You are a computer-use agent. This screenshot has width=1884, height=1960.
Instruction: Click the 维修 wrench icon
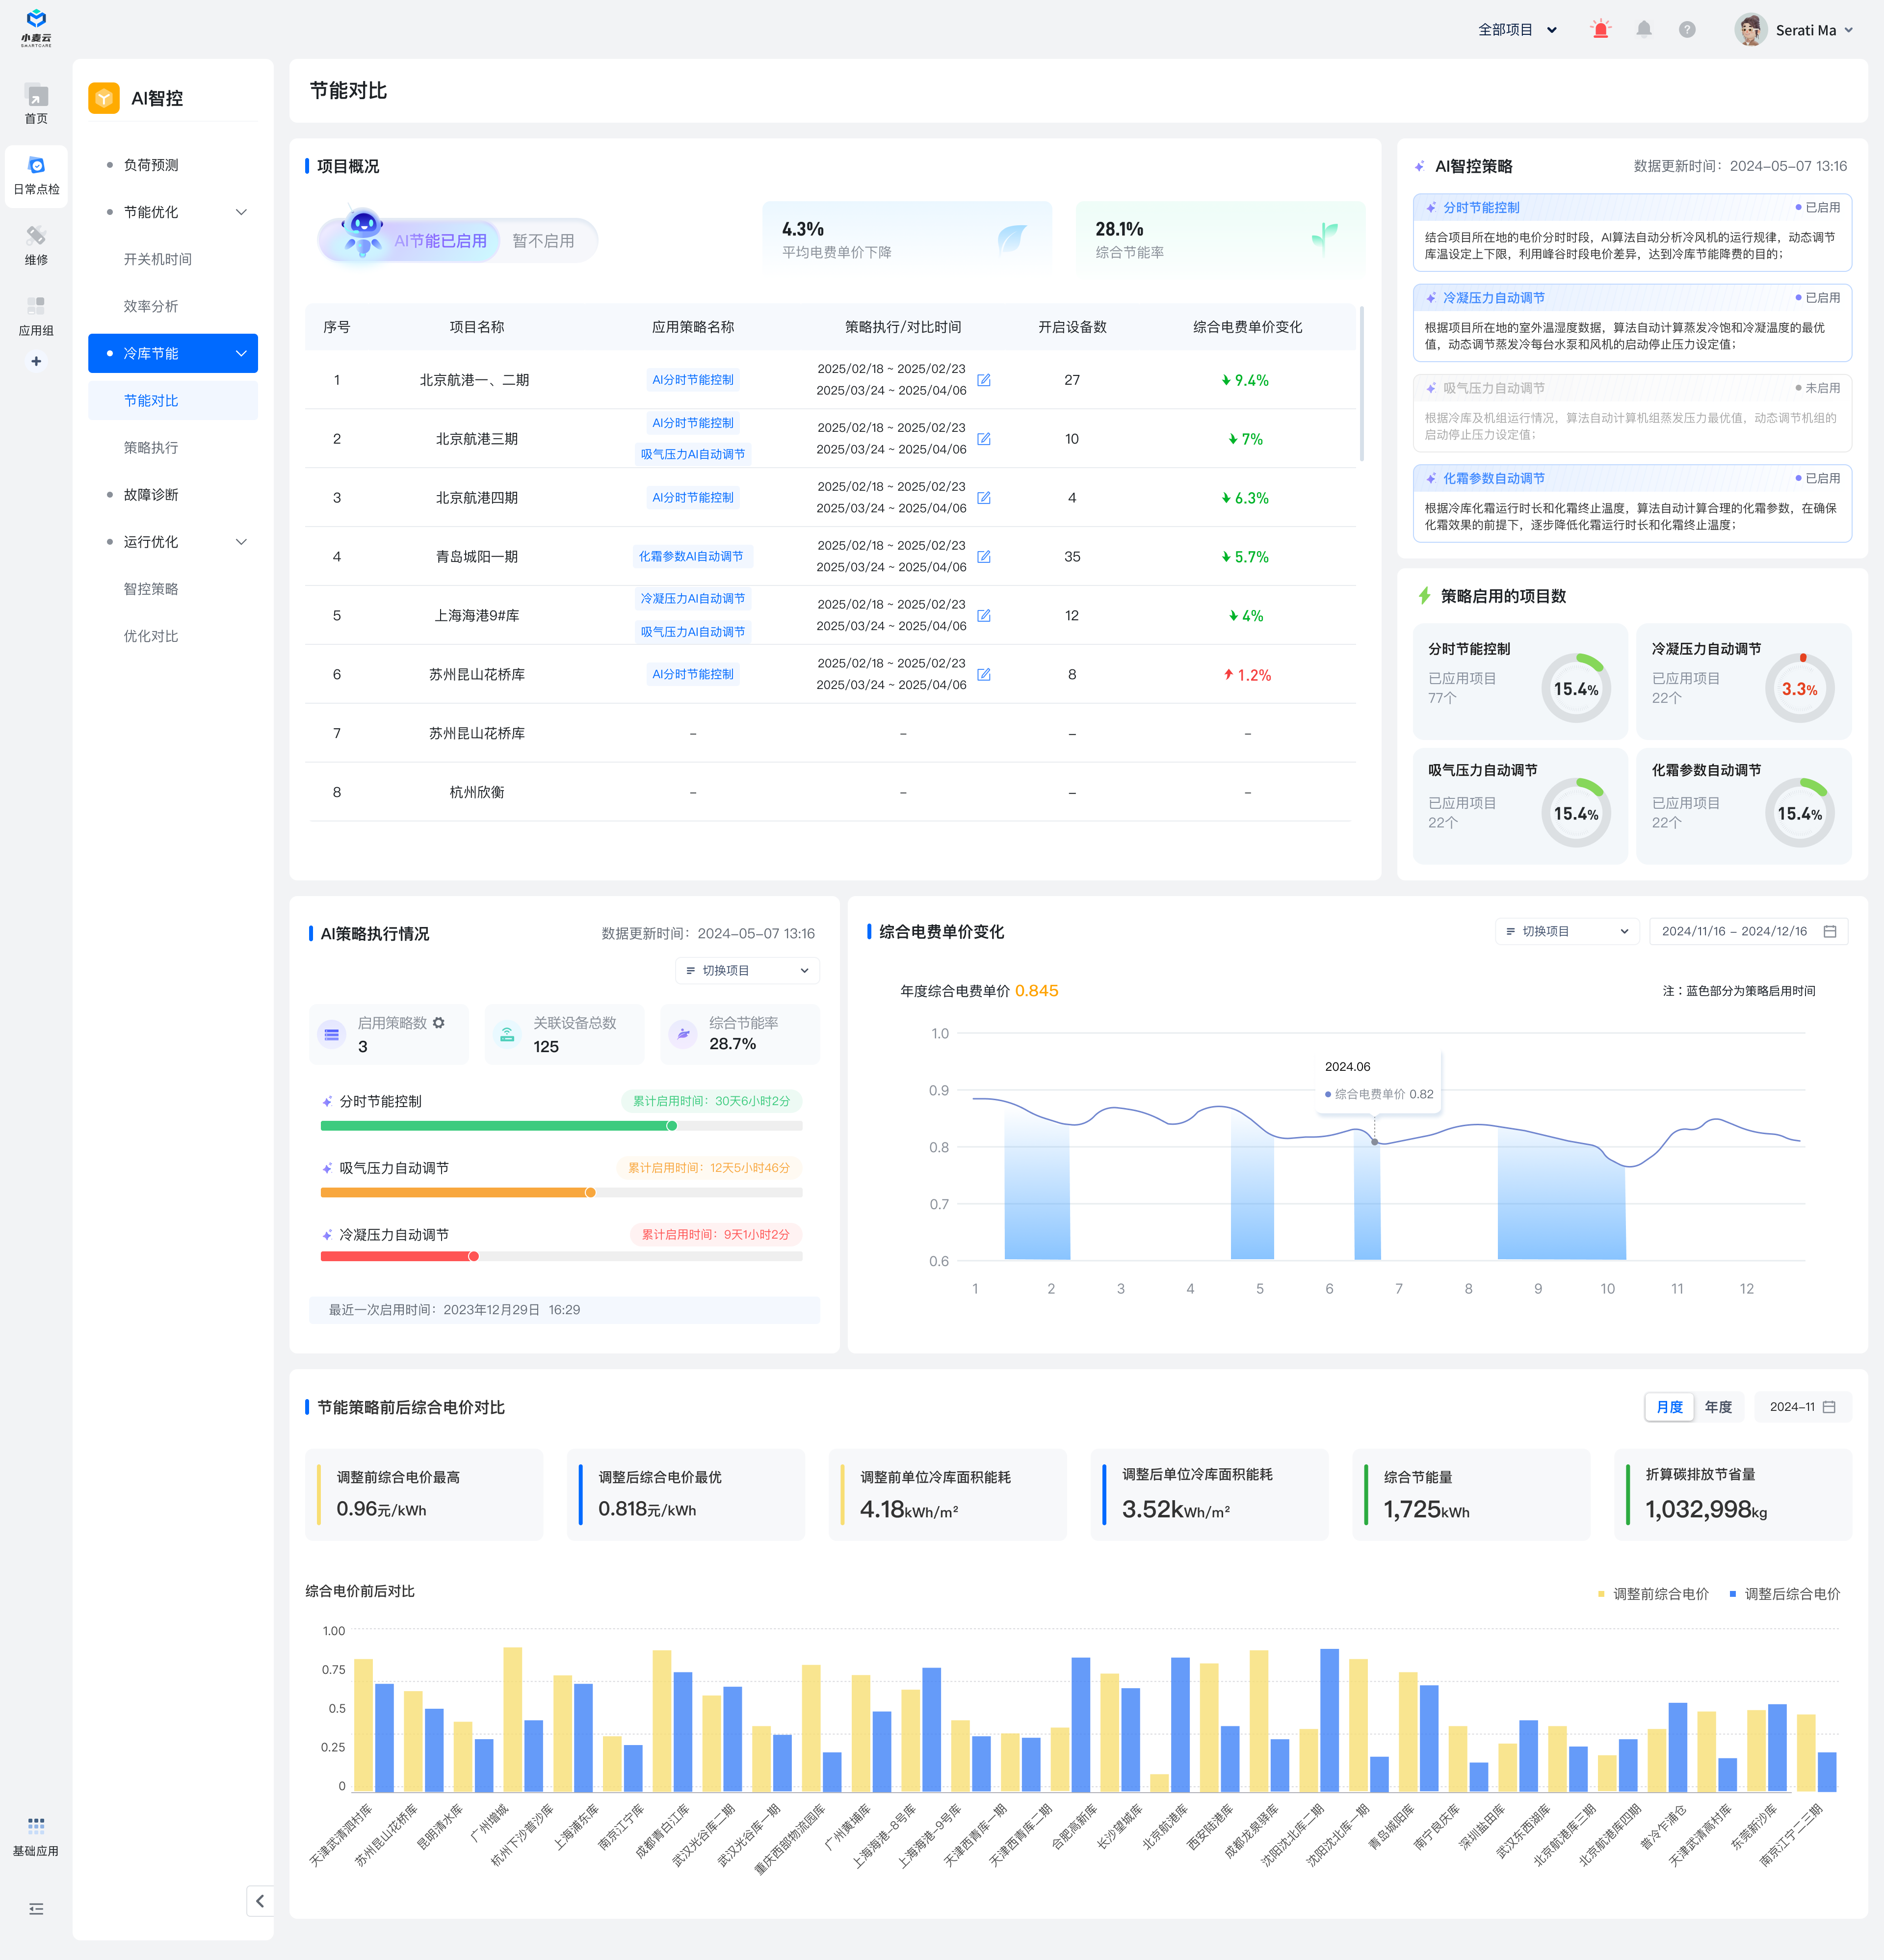[x=36, y=237]
